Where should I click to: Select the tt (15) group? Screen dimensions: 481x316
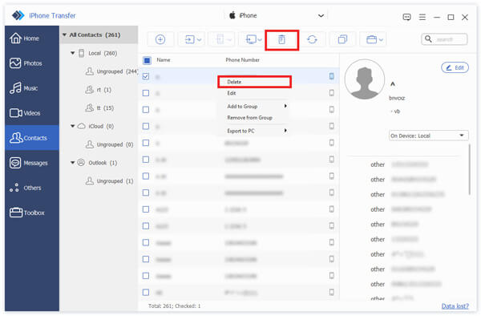pos(99,108)
